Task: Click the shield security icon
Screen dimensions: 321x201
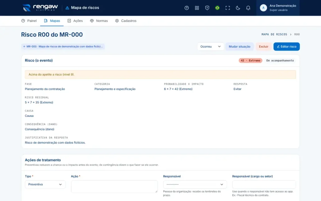Action: coord(207,8)
